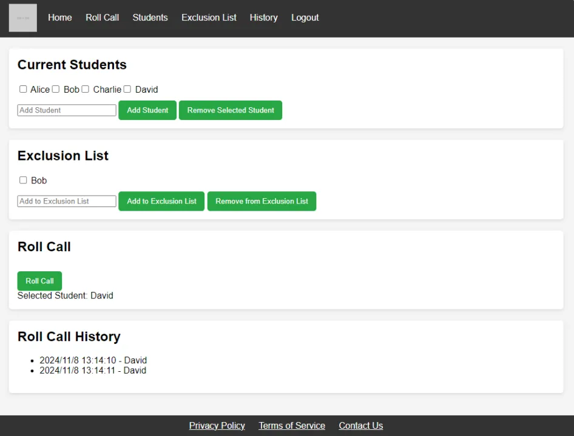Image resolution: width=574 pixels, height=436 pixels.
Task: Open the Privacy Policy footer link
Action: tap(217, 426)
